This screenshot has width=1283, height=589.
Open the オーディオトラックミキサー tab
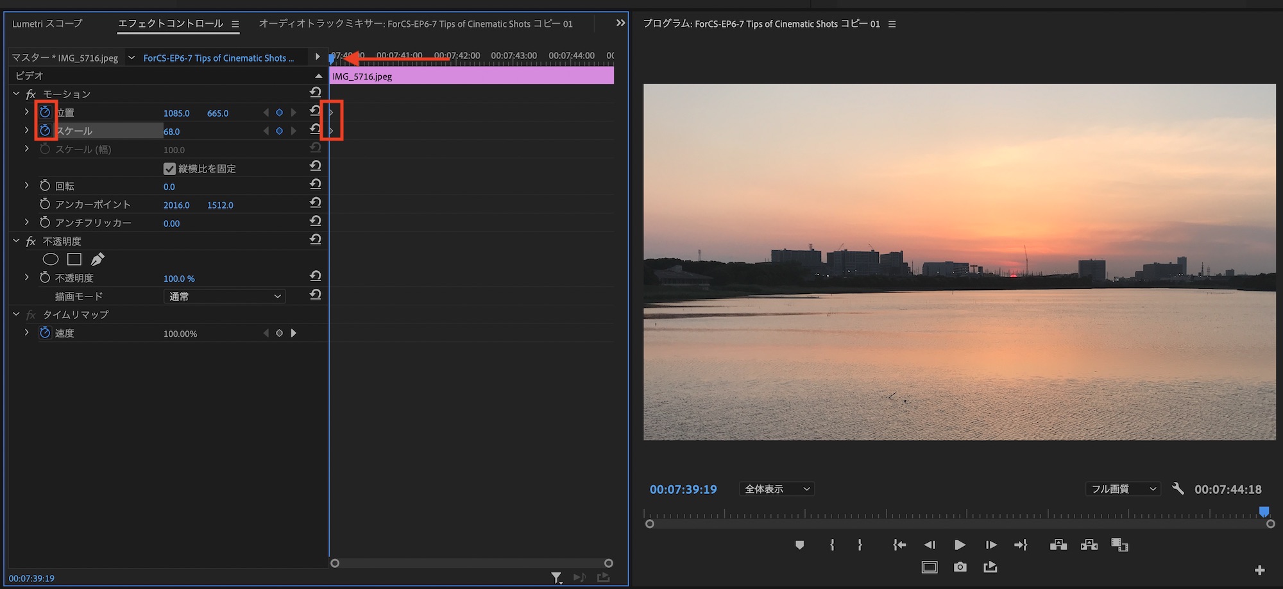pyautogui.click(x=415, y=24)
